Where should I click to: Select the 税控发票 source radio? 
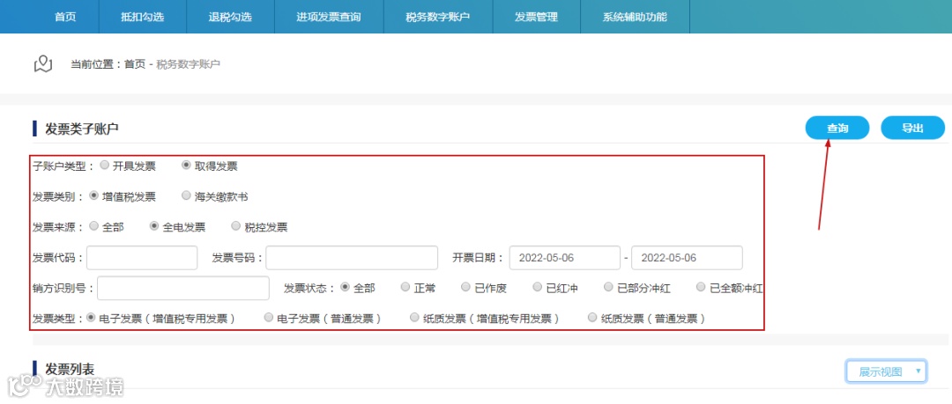pos(236,226)
